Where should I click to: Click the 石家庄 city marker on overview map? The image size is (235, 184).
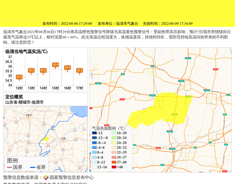[x=28, y=116]
